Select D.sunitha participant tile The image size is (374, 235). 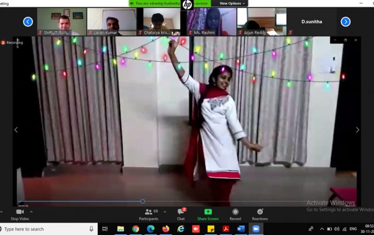pos(311,22)
